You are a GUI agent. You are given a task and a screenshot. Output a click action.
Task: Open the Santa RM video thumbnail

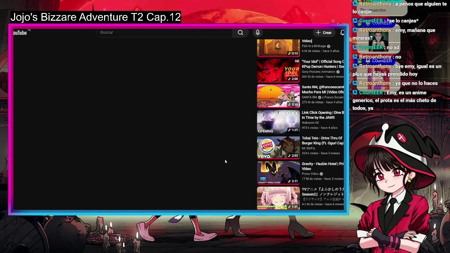pos(278,96)
